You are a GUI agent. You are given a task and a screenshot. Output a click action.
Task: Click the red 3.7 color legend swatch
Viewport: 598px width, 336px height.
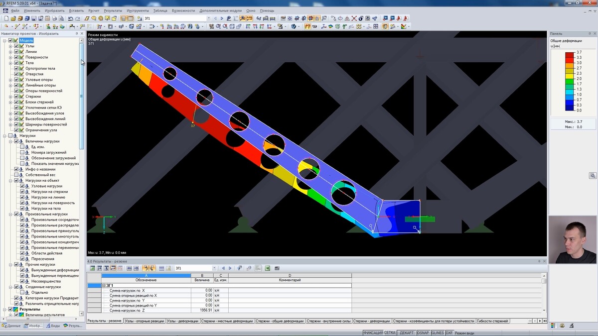tap(569, 54)
